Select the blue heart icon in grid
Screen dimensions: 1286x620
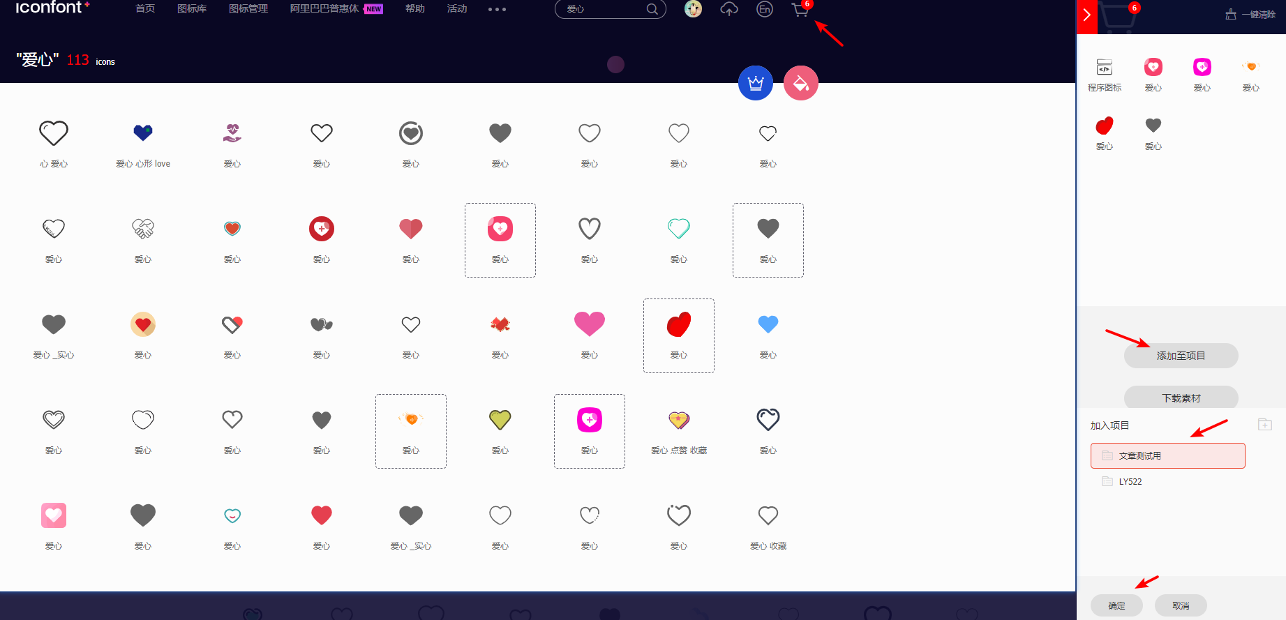(768, 324)
